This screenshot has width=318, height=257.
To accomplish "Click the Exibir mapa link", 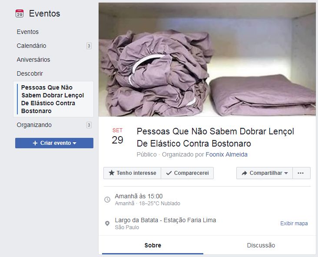I will point(294,224).
